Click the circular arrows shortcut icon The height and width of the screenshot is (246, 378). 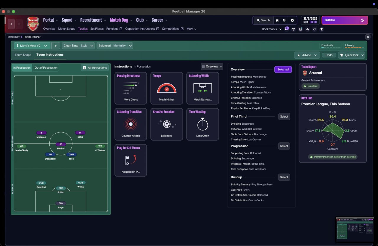pyautogui.click(x=315, y=29)
